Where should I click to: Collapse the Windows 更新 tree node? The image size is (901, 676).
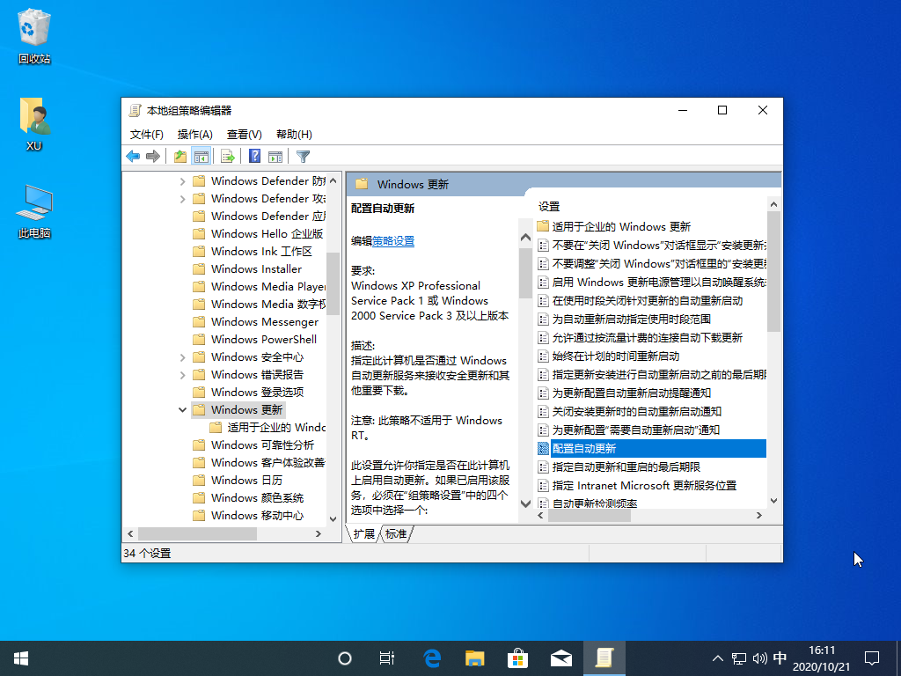[182, 410]
